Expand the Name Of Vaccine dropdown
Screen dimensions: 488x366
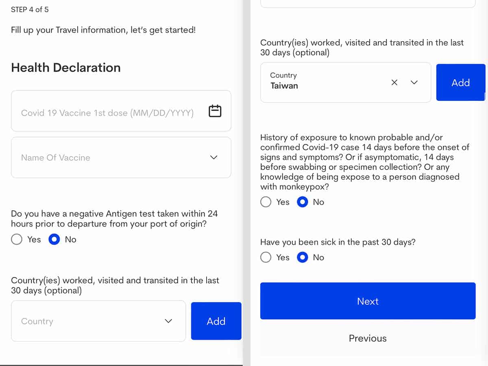pyautogui.click(x=213, y=157)
